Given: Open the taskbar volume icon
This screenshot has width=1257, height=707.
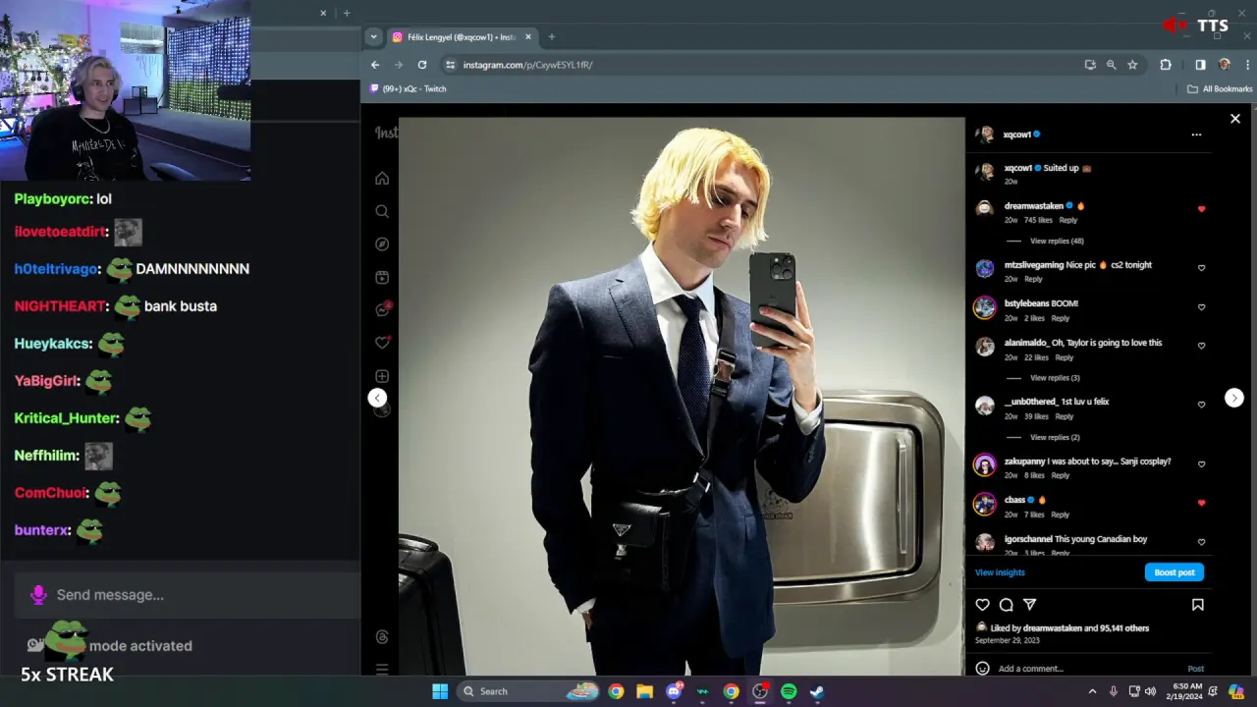Looking at the screenshot, I should point(1150,691).
